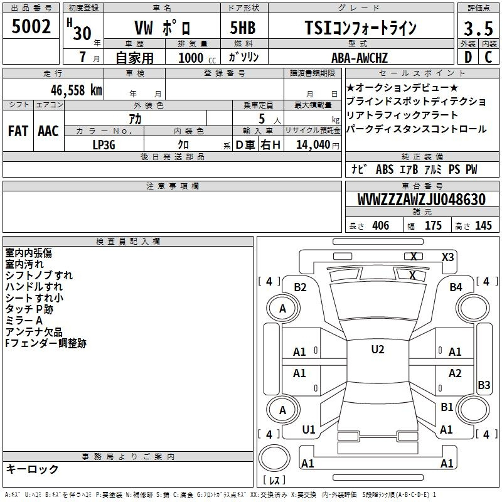Click 後日発送部品 section header
The height and width of the screenshot is (502, 502).
click(173, 156)
